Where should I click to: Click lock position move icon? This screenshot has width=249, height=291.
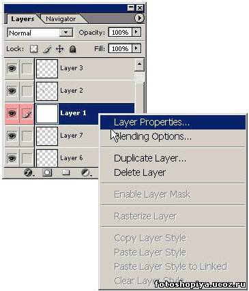coord(59,49)
